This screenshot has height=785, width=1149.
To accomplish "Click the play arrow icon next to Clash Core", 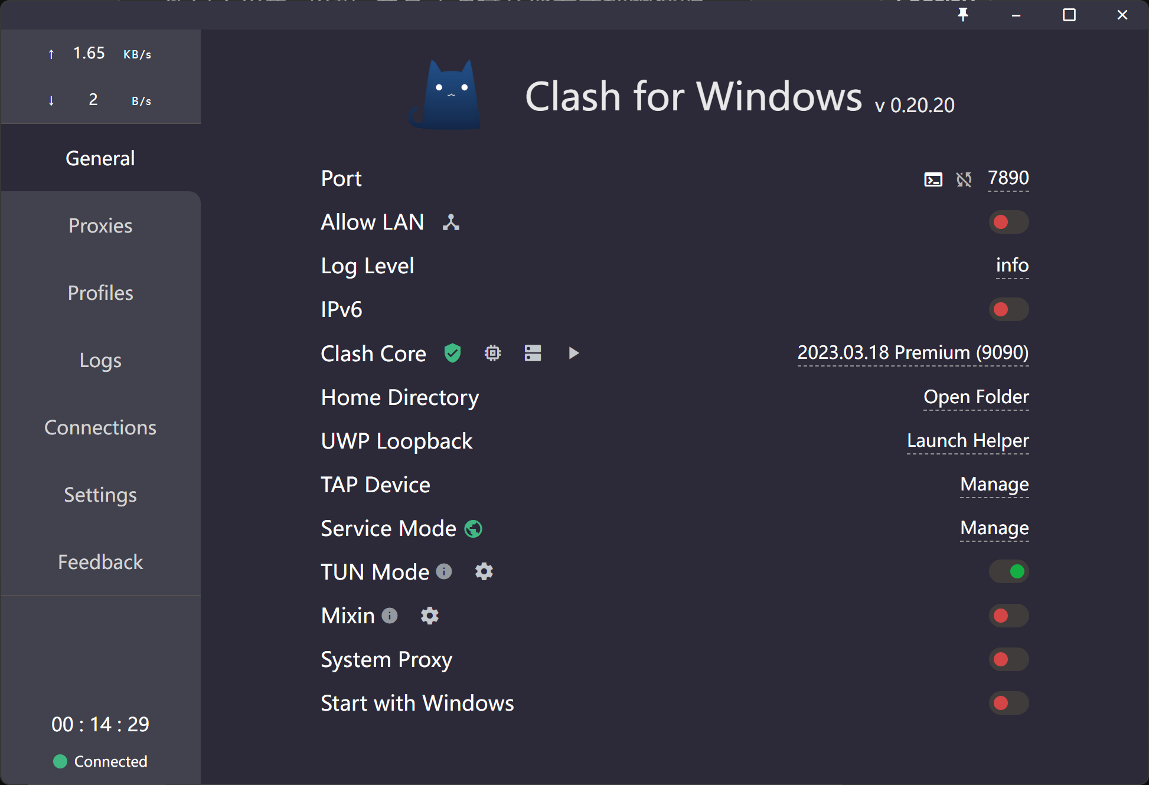I will [x=573, y=353].
